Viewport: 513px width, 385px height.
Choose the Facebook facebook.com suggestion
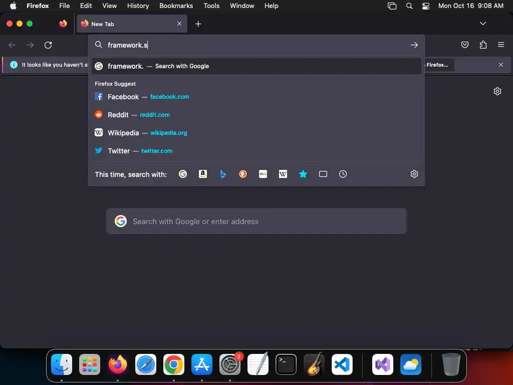click(256, 97)
